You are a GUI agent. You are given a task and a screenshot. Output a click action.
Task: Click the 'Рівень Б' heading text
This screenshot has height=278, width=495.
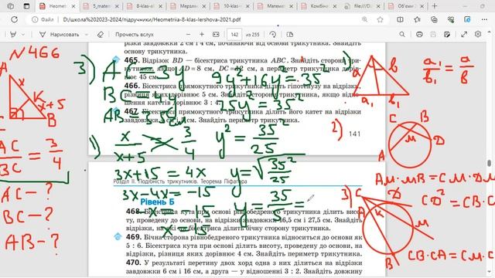(x=157, y=202)
